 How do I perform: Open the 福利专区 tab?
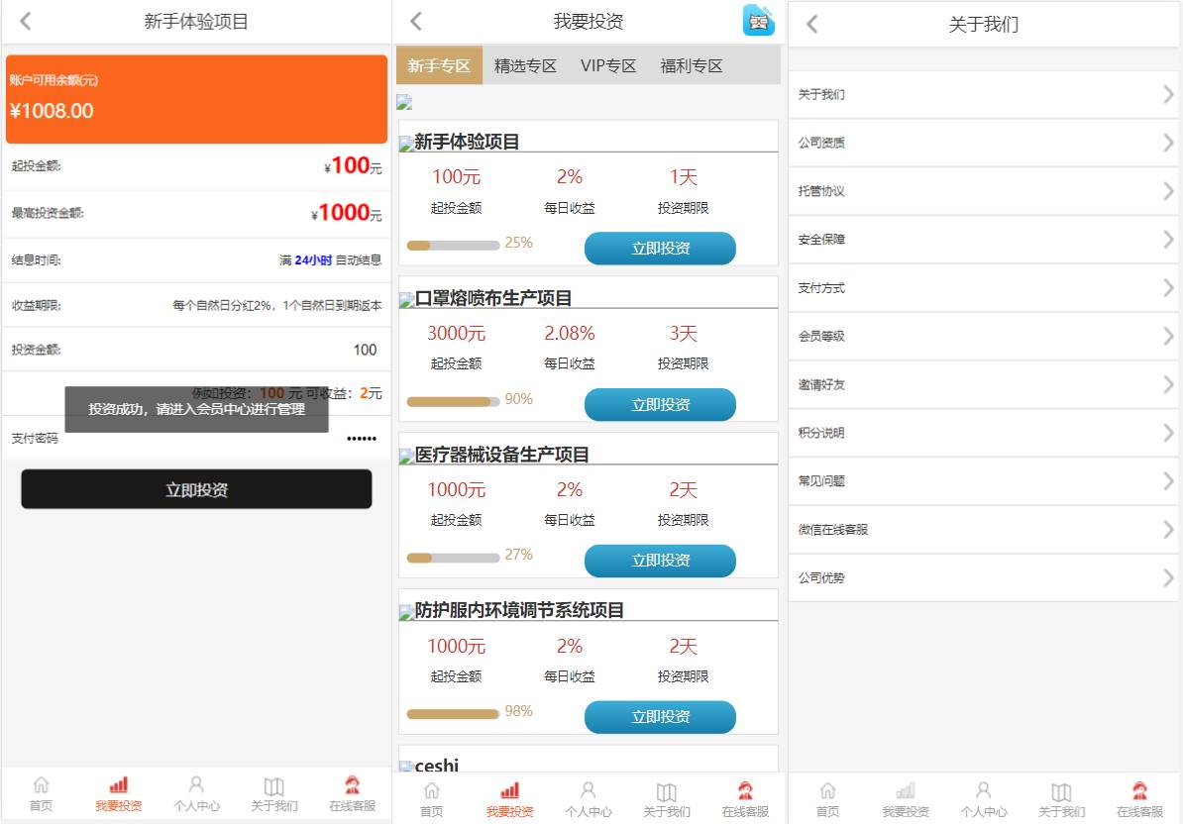tap(692, 66)
